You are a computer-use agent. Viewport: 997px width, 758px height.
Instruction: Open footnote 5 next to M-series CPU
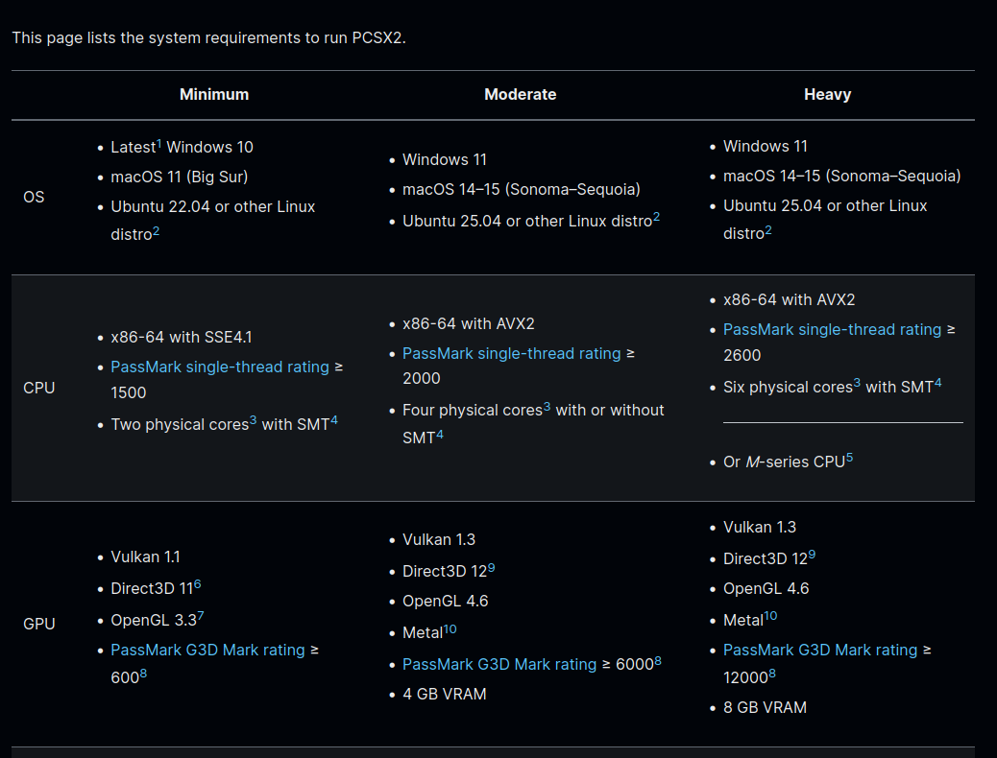849,459
